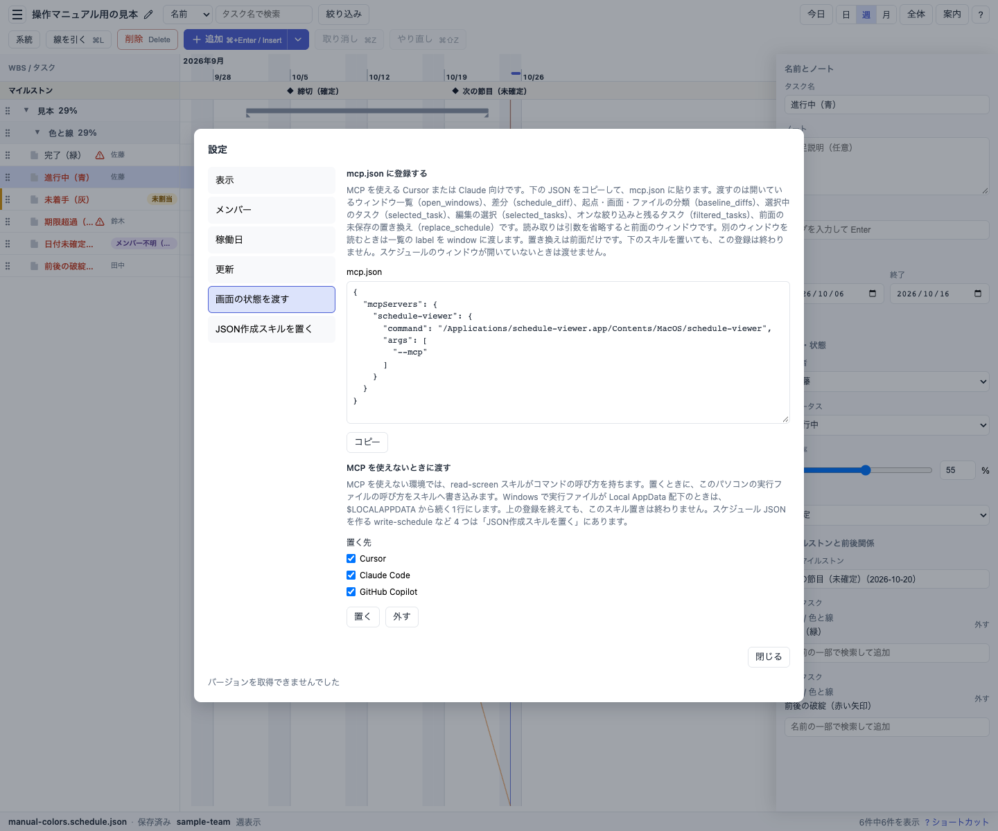Click the warning icon on the 完了（緑） row
The image size is (998, 831).
pos(100,155)
